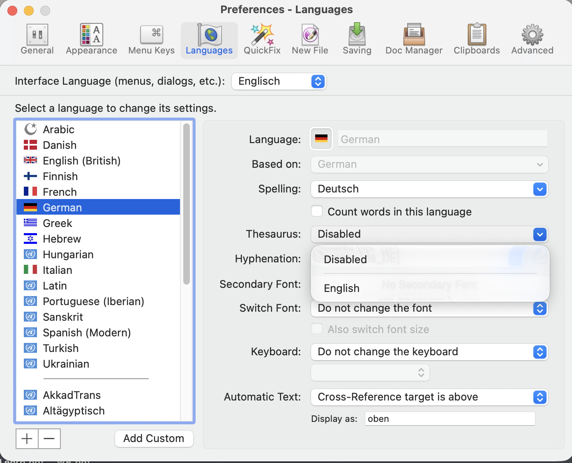Click the Add Custom button
572x463 pixels.
click(x=154, y=438)
